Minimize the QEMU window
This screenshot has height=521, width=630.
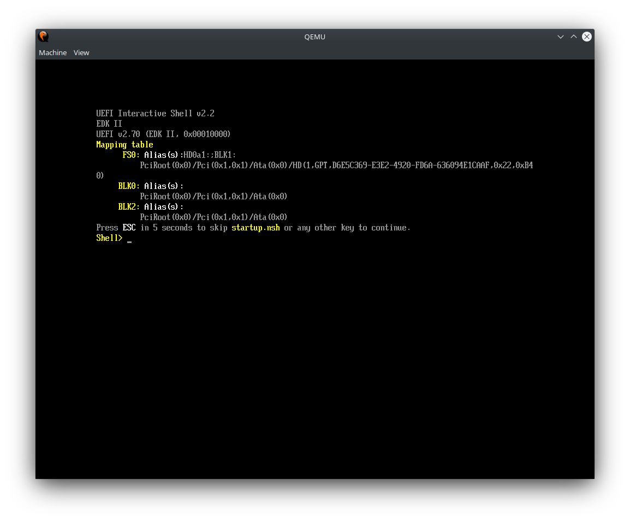click(x=561, y=37)
